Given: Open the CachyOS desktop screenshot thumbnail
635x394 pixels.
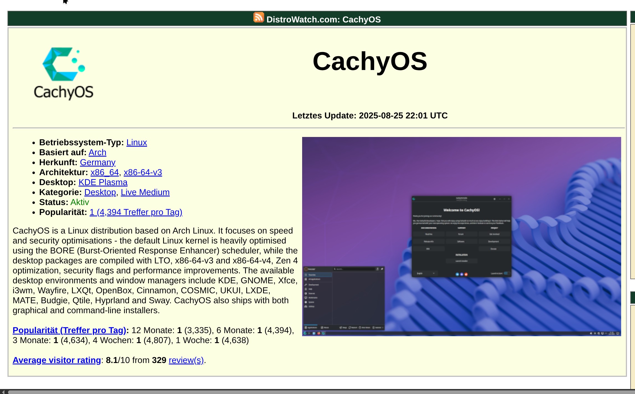Looking at the screenshot, I should [461, 236].
